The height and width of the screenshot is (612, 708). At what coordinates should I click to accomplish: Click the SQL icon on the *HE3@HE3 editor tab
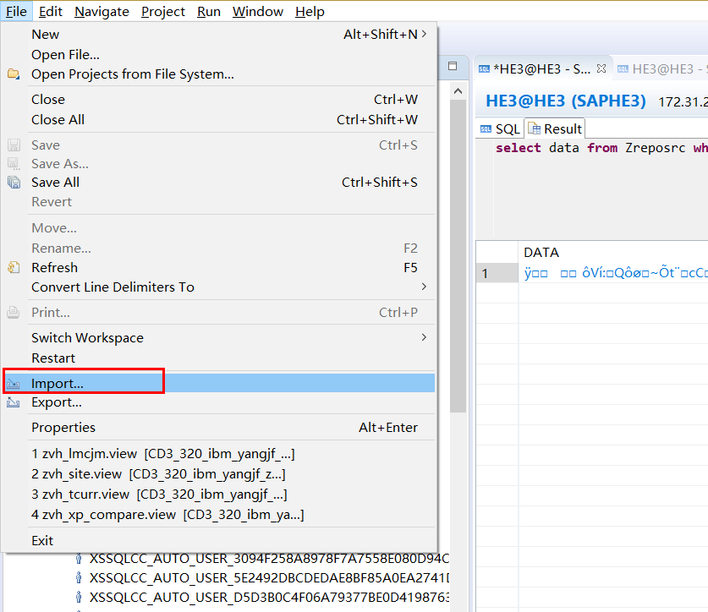[484, 69]
